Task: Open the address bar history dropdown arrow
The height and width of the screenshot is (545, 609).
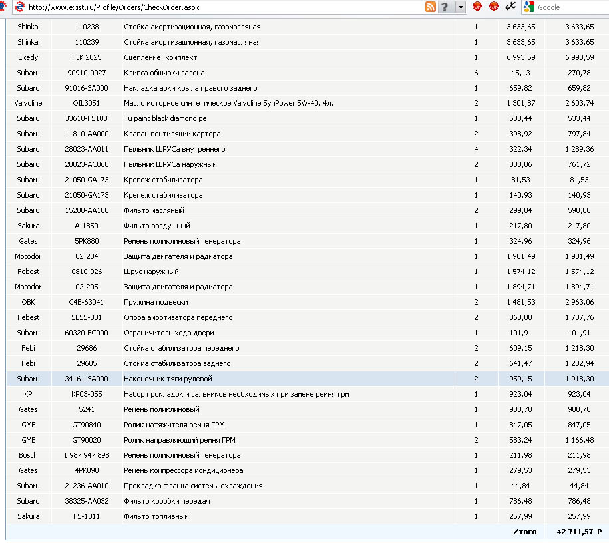Action: point(461,7)
